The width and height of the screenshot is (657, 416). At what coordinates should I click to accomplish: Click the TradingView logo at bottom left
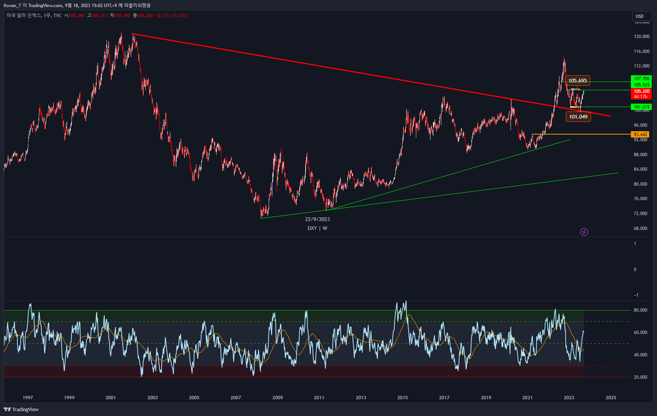[21, 409]
